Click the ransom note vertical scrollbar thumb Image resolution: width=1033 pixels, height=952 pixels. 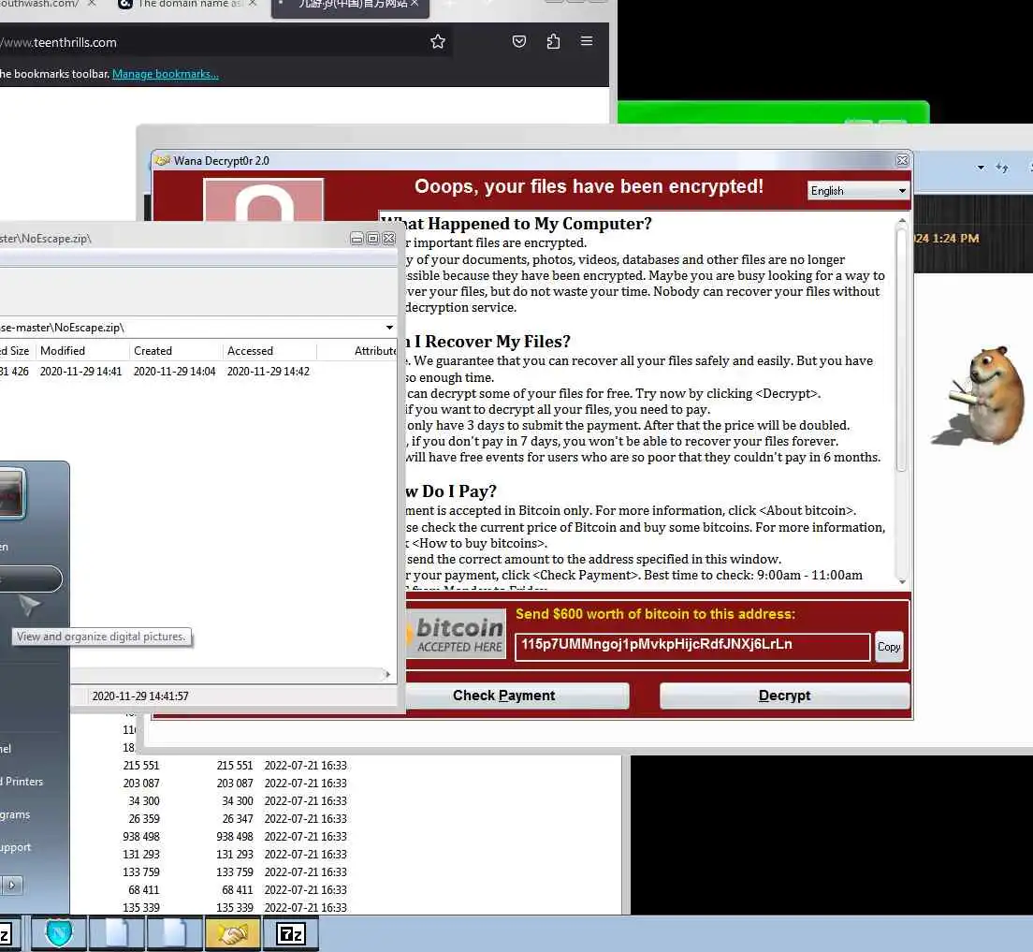901,349
